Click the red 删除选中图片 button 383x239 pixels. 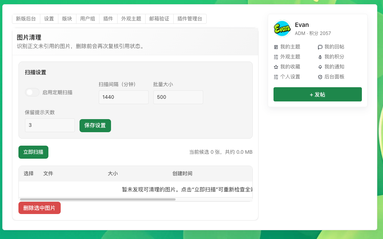point(40,208)
